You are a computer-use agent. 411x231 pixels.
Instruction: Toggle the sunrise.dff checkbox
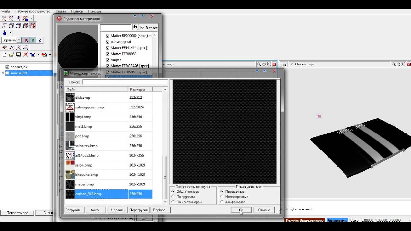pos(7,73)
